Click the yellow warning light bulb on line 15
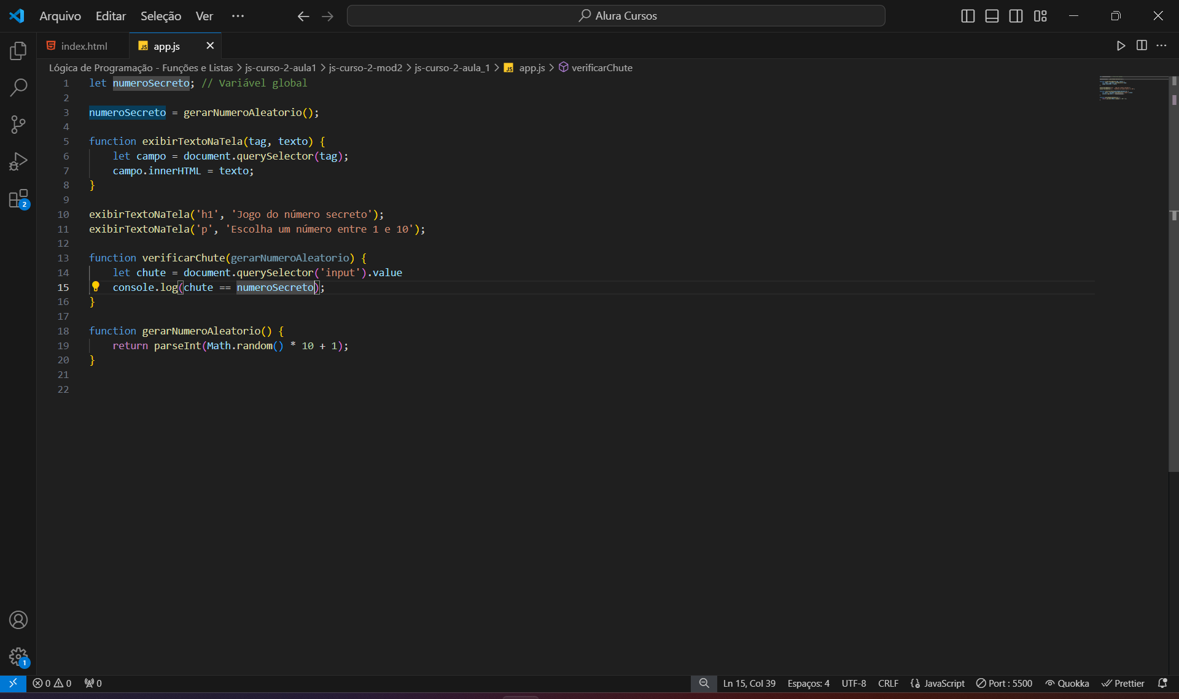 tap(96, 287)
